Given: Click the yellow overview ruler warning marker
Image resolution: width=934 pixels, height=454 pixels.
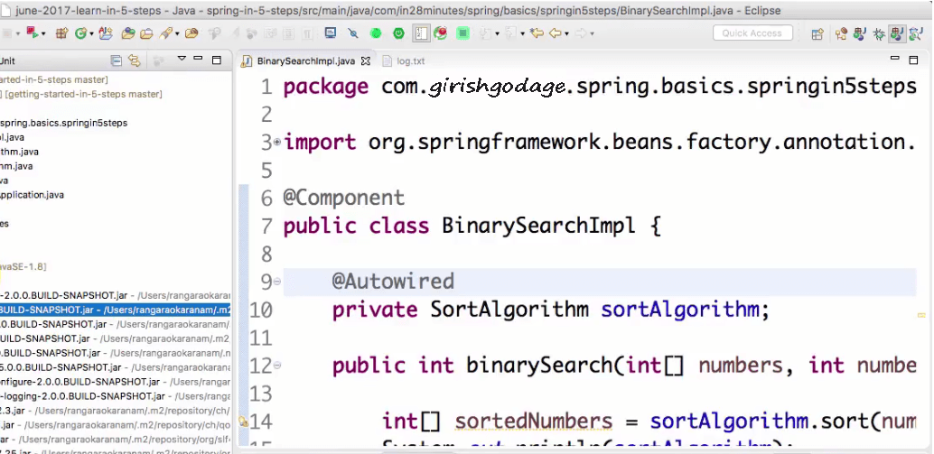Looking at the screenshot, I should (x=922, y=315).
